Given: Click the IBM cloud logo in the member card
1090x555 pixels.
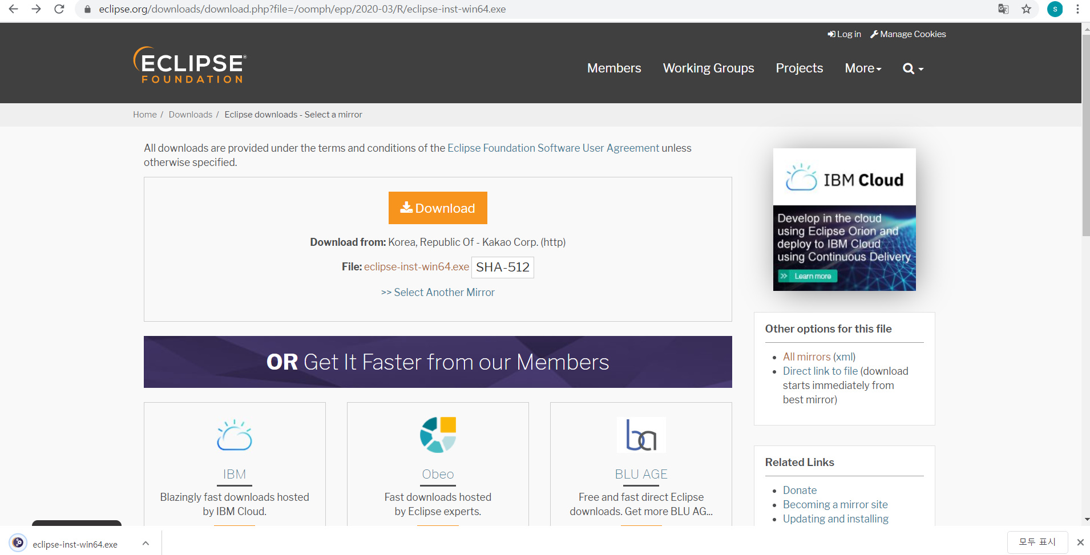Looking at the screenshot, I should pos(235,435).
